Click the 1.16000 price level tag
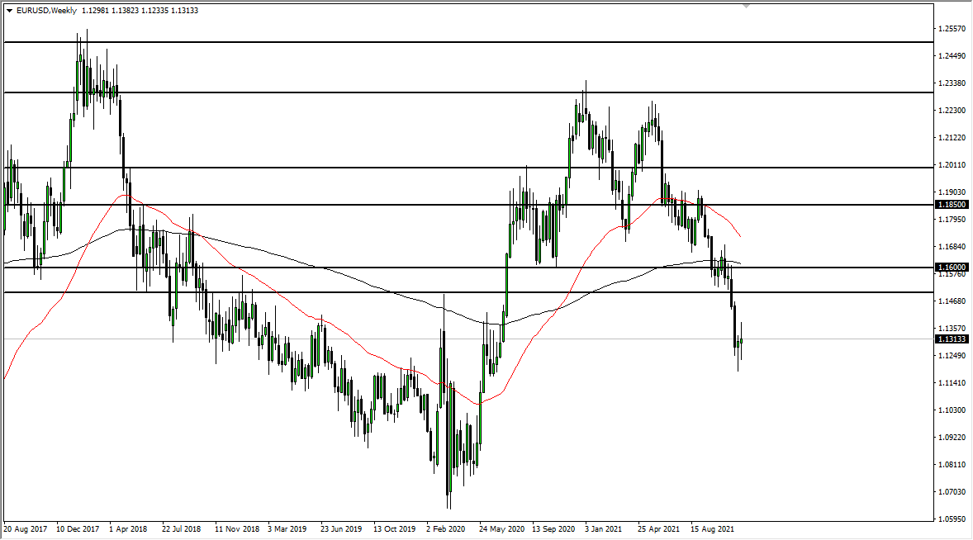Viewport: 973px width, 540px height. point(950,266)
